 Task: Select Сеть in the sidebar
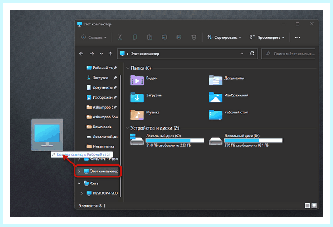pyautogui.click(x=91, y=183)
